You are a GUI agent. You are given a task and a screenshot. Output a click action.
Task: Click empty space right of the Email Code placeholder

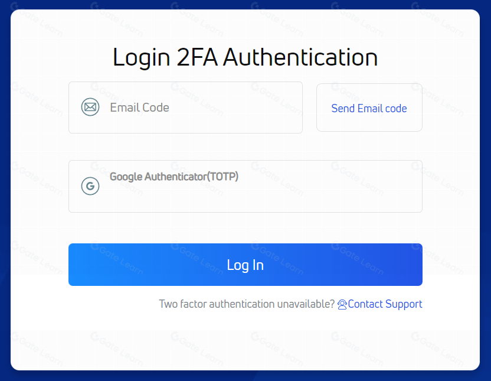pos(235,108)
